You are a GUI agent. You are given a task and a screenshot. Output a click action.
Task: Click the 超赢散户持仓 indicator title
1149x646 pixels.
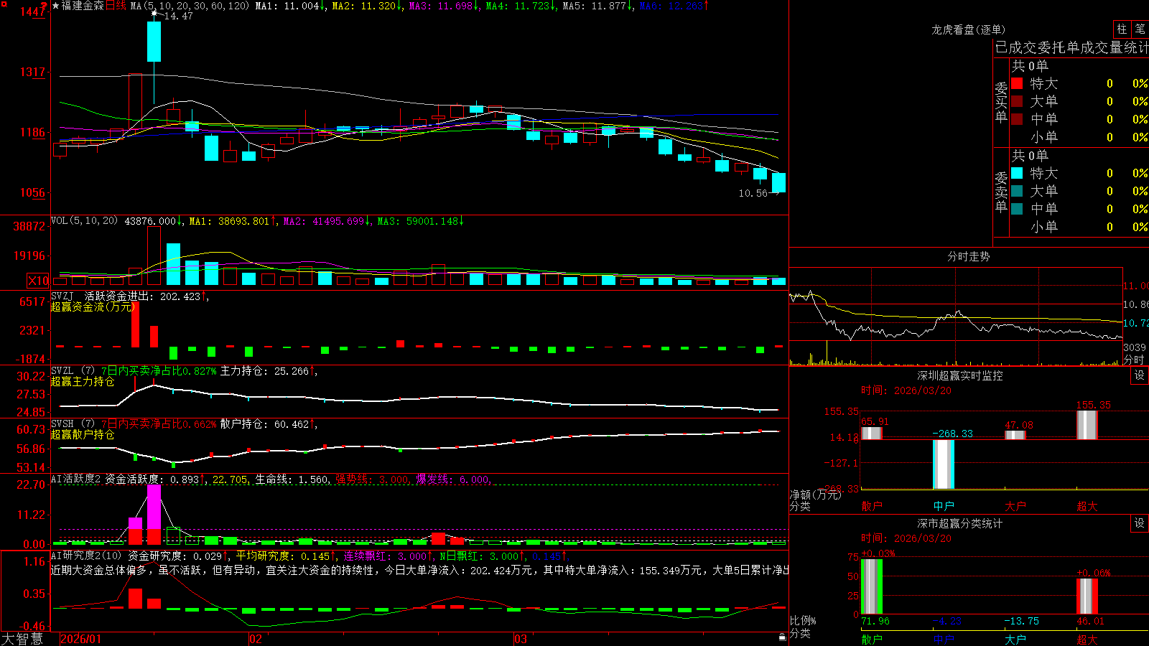[83, 434]
